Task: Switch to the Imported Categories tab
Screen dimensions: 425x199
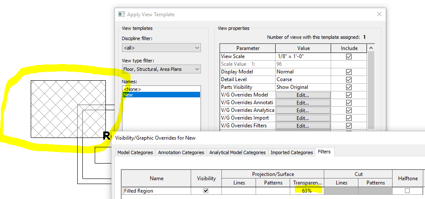Action: point(292,152)
